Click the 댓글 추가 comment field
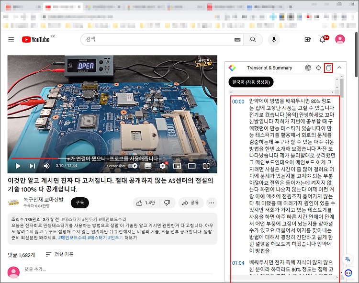 click(x=118, y=270)
